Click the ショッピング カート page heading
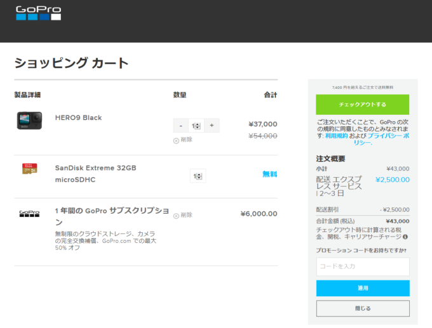The height and width of the screenshot is (328, 432). point(71,63)
